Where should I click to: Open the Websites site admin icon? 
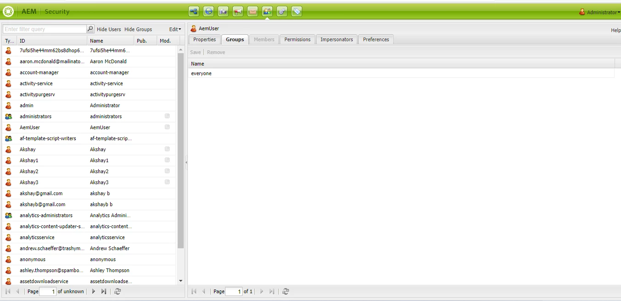pos(193,11)
